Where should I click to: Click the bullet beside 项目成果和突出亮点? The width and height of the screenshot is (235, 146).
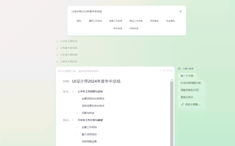pos(77,106)
